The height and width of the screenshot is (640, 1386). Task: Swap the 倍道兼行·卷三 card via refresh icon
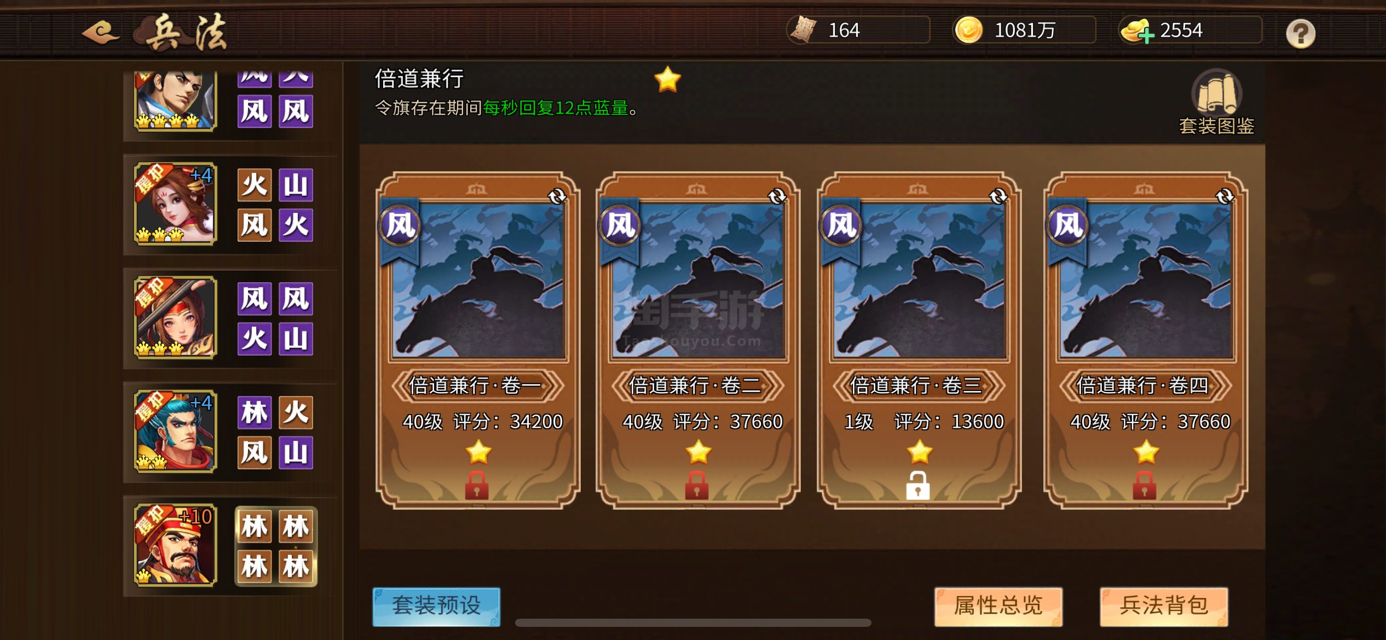coord(998,196)
